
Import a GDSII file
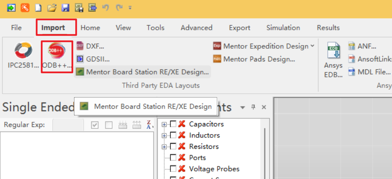pyautogui.click(x=93, y=59)
